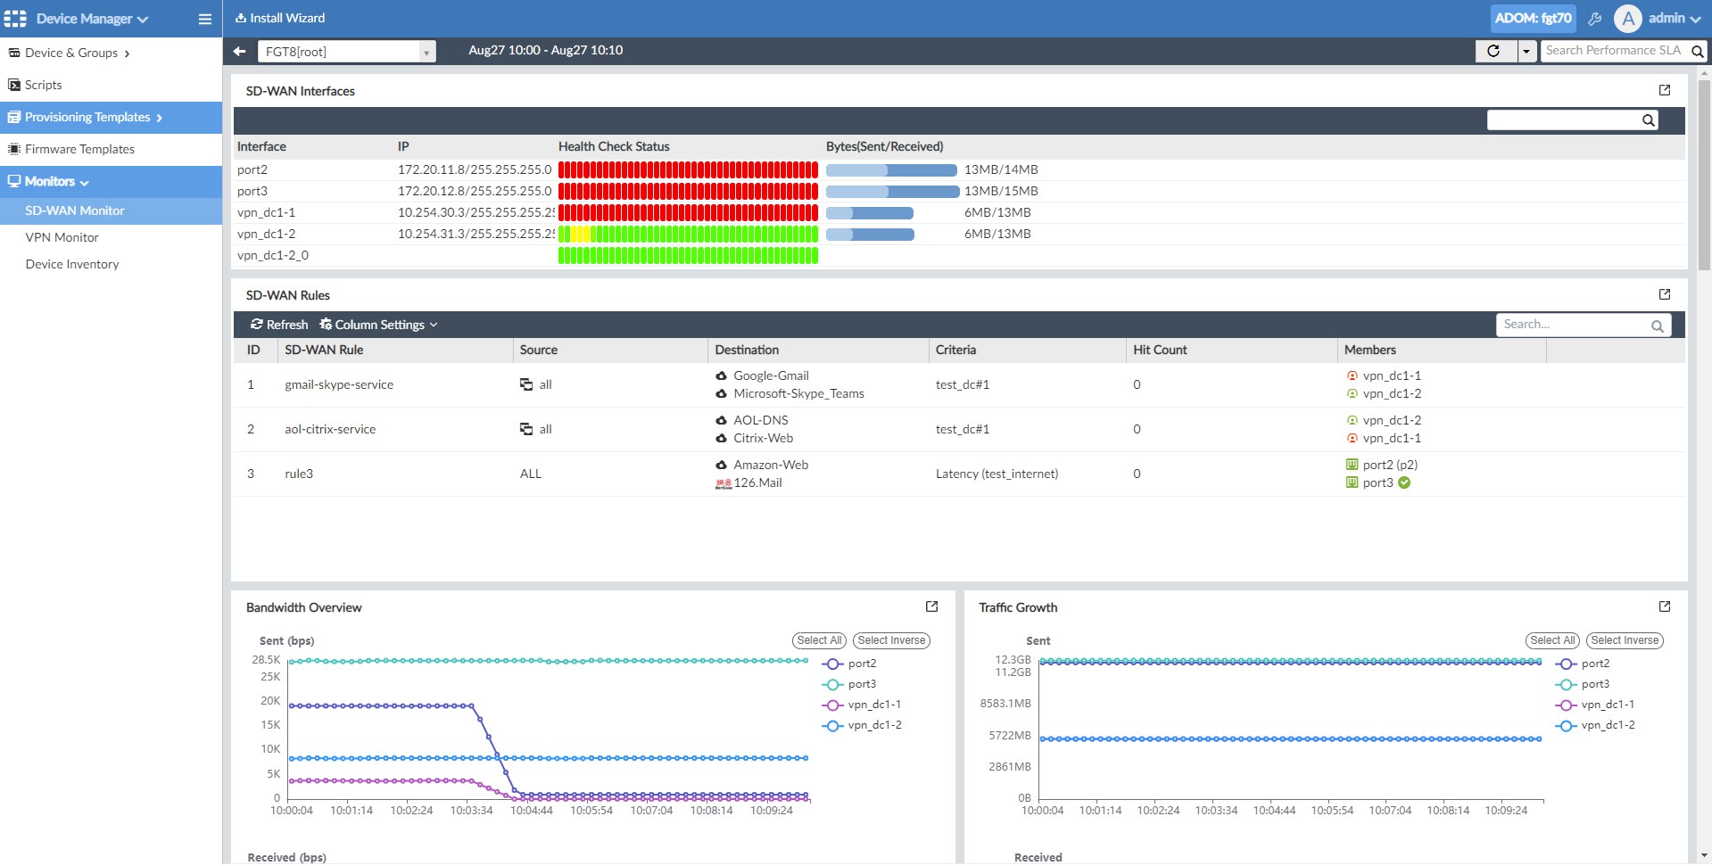Open Device Inventory in sidebar
This screenshot has height=866, width=1712.
pyautogui.click(x=71, y=264)
